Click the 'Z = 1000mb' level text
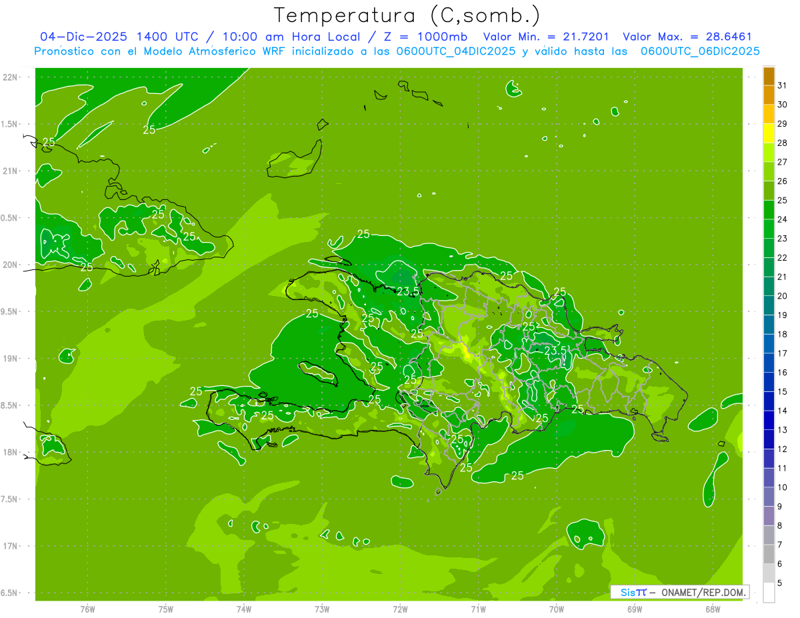Screen dimensions: 800x618 pyautogui.click(x=423, y=37)
